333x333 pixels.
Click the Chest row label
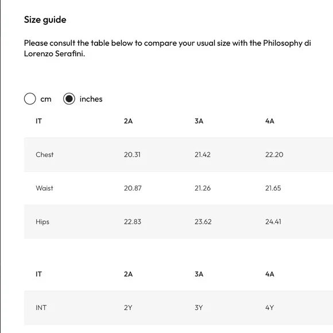(45, 154)
